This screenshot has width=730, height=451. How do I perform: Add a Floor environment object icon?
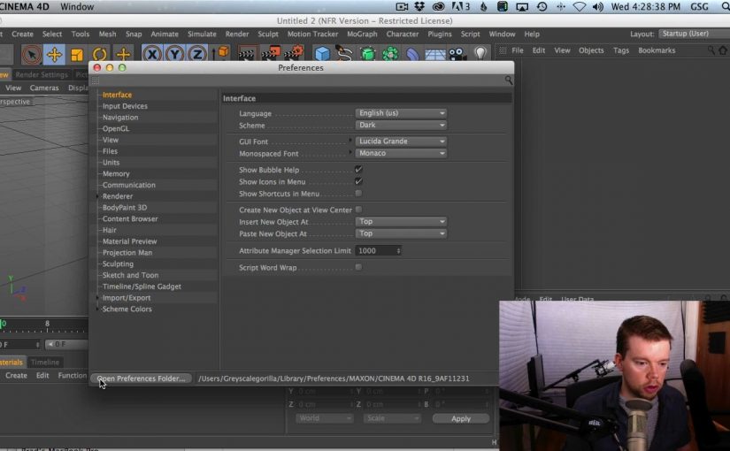[x=435, y=55]
